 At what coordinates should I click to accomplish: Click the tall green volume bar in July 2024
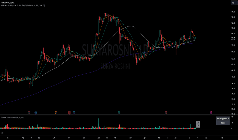[190, 127]
